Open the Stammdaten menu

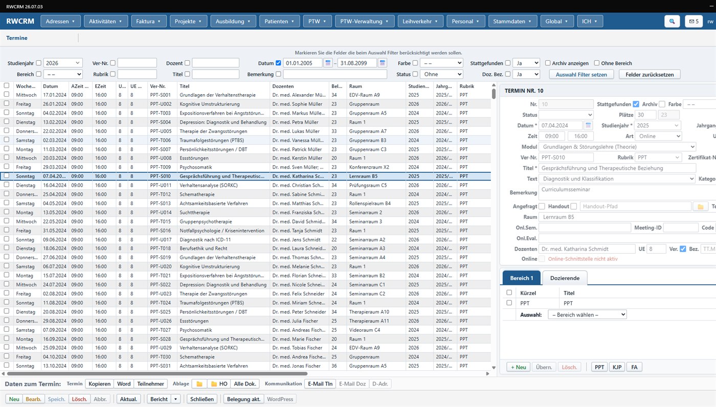coord(512,21)
